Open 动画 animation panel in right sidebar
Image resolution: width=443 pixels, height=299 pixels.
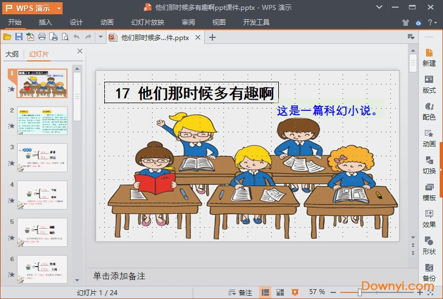click(x=429, y=138)
